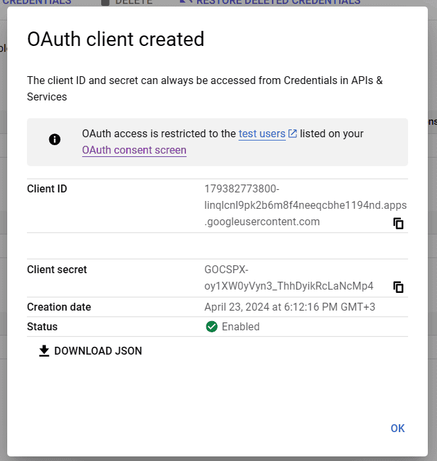Click the "Status" field label
The width and height of the screenshot is (437, 461).
tap(42, 327)
